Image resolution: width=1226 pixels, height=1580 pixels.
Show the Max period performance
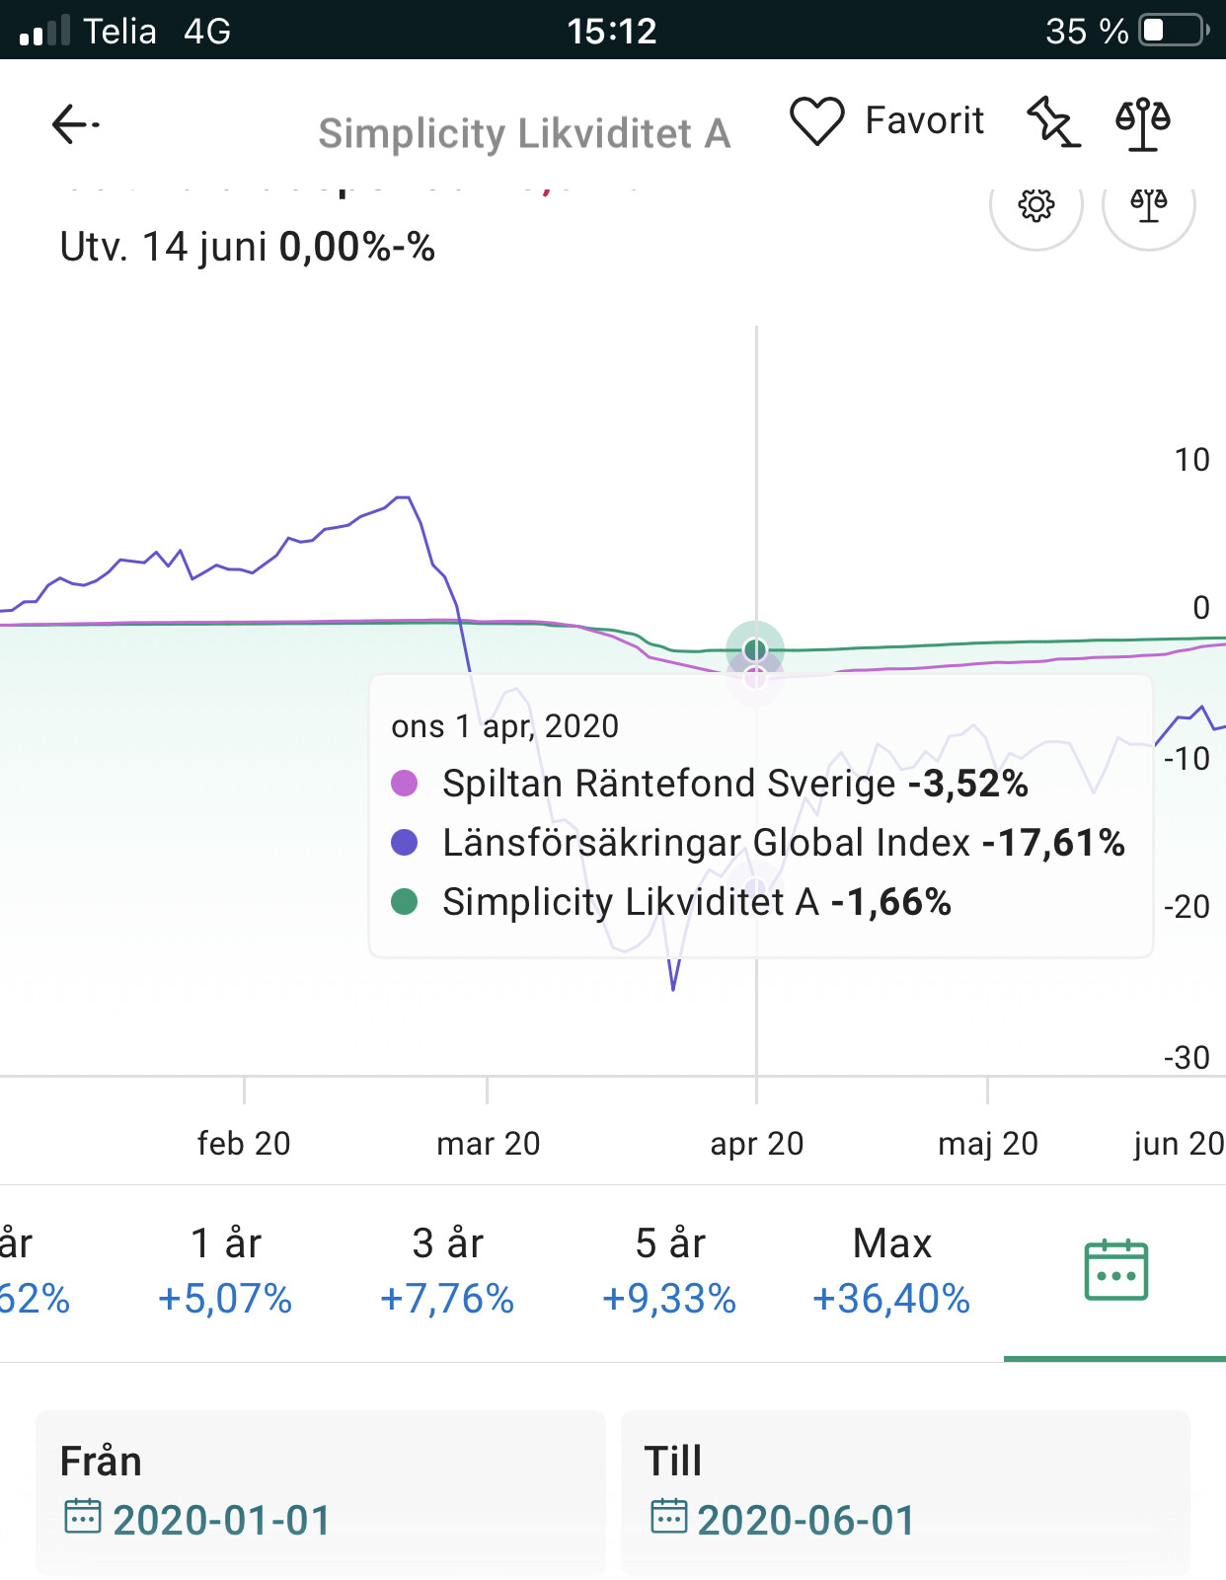(891, 1271)
